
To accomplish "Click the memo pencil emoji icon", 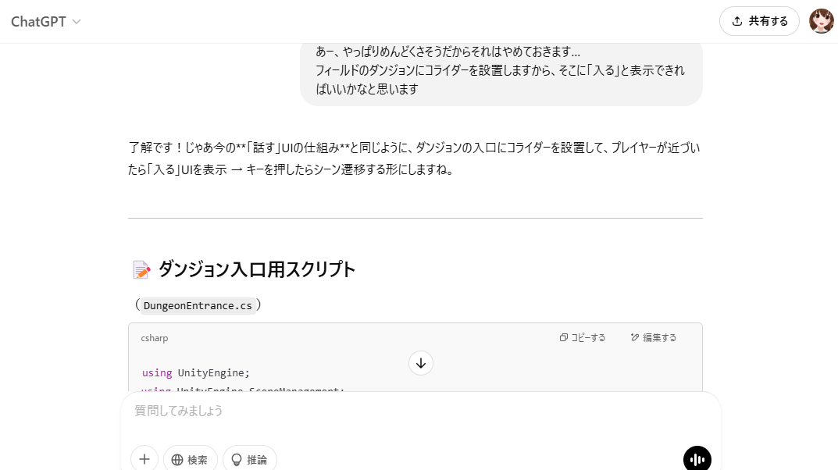I will pos(141,271).
